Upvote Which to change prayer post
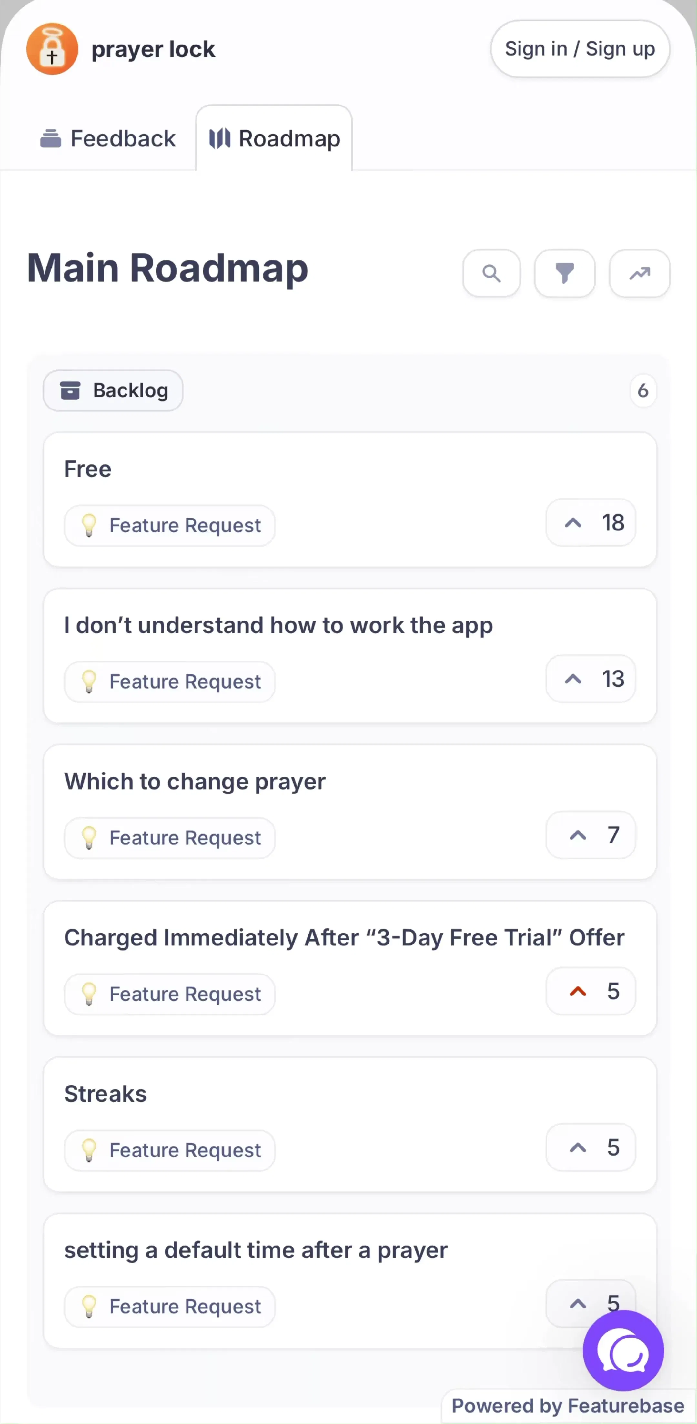Screen dimensions: 697x1424 click(x=590, y=835)
